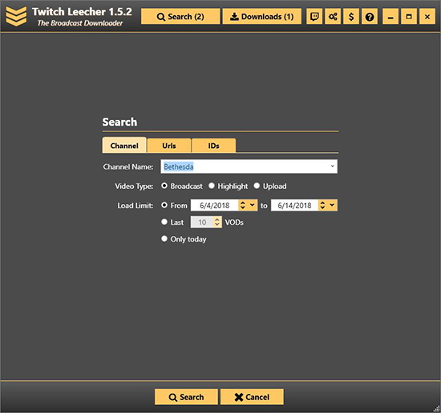Image resolution: width=441 pixels, height=413 pixels.
Task: Expand the Channel Name dropdown arrow
Action: click(333, 166)
